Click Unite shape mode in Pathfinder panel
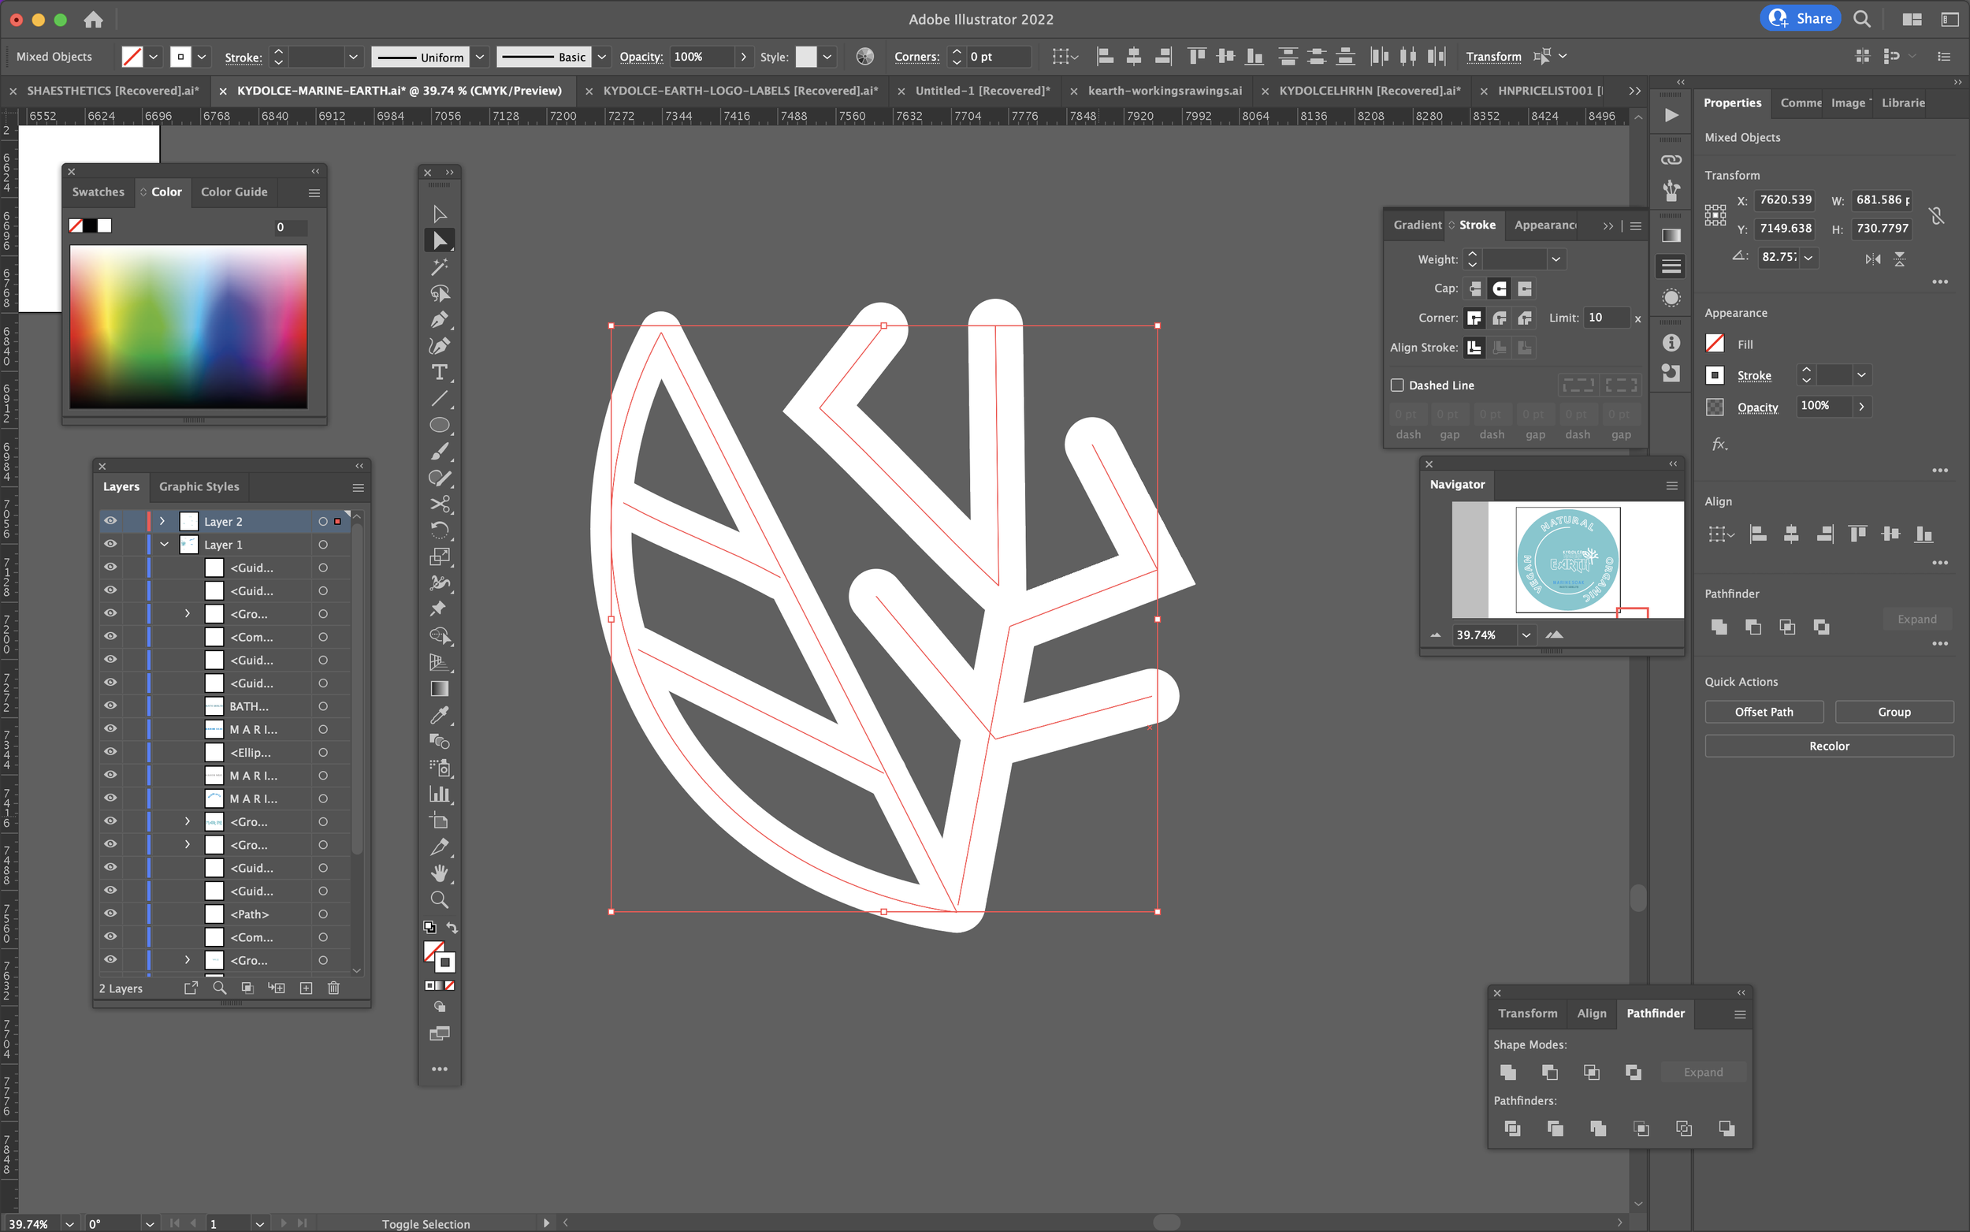Viewport: 1970px width, 1232px height. pos(1508,1072)
